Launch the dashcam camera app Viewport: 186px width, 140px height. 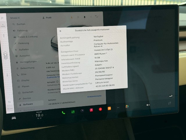pos(82,111)
